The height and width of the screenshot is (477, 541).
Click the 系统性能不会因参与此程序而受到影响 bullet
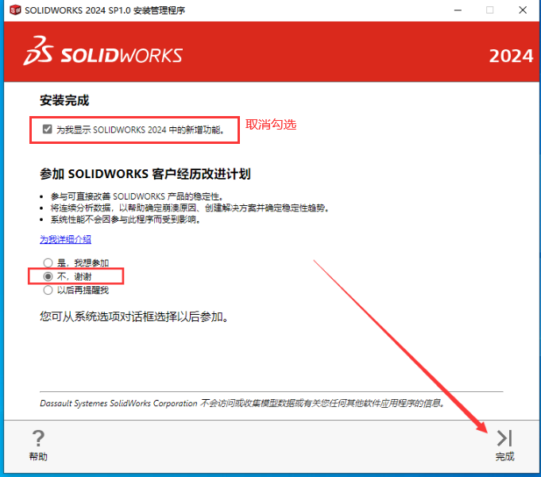coord(126,219)
